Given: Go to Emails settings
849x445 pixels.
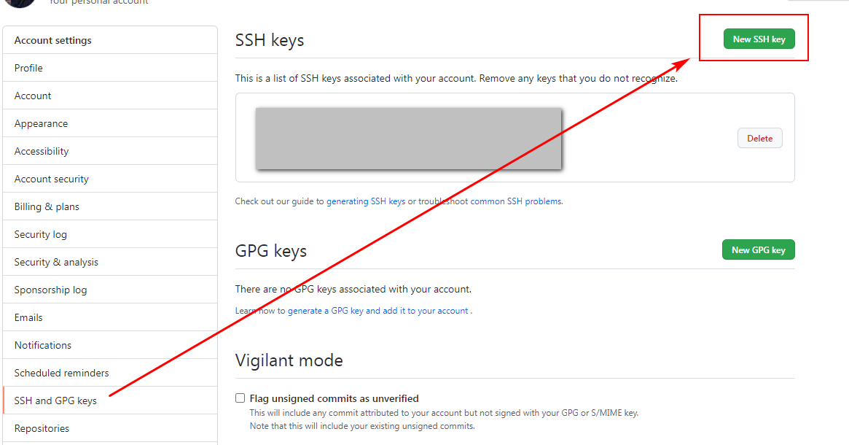Looking at the screenshot, I should 110,317.
